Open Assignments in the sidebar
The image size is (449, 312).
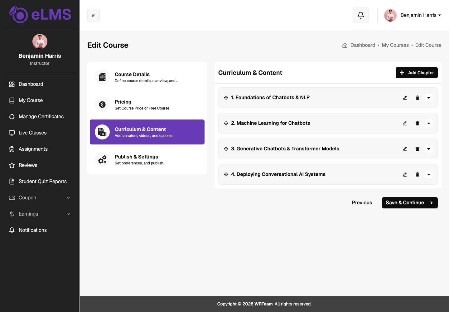pyautogui.click(x=40, y=149)
